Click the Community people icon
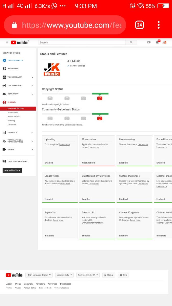Image resolution: width=172 pixels, height=306 pixels. tap(4, 94)
